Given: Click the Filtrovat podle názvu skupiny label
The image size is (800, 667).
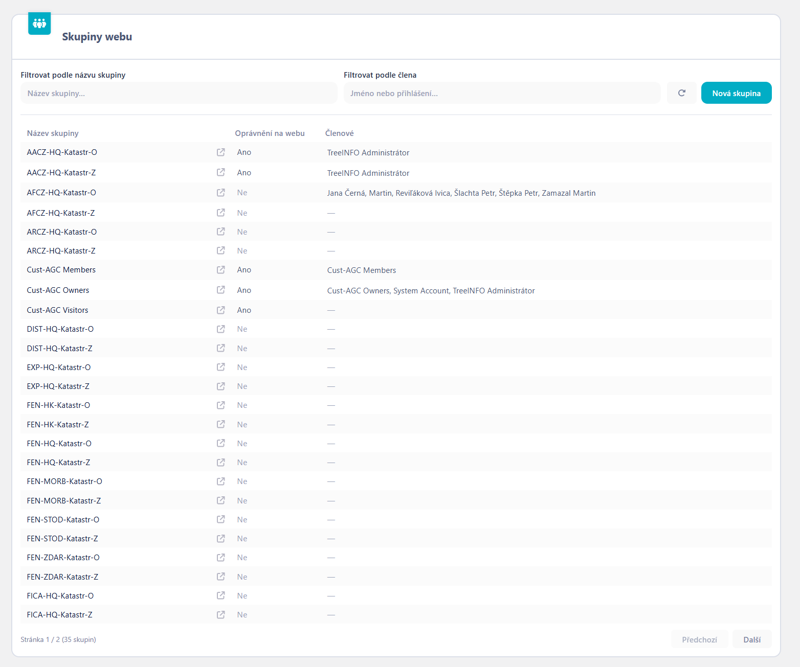Looking at the screenshot, I should tap(73, 75).
